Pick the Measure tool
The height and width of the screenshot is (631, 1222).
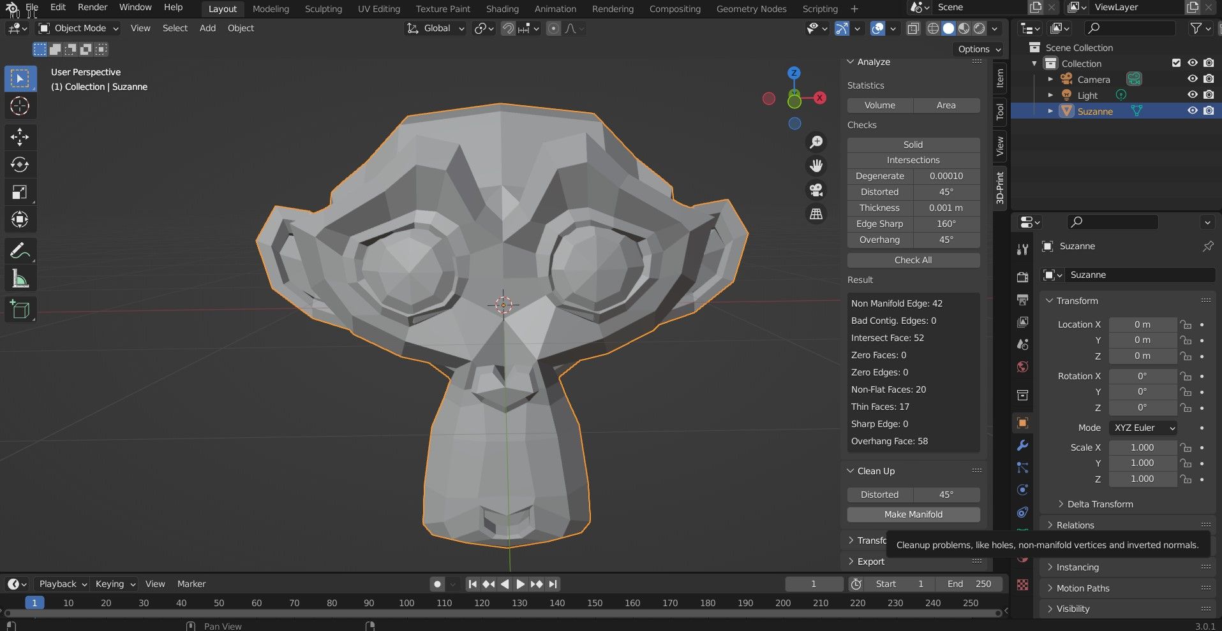20,277
